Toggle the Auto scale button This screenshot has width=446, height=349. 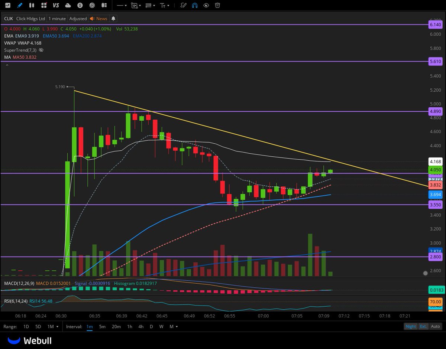click(x=435, y=326)
